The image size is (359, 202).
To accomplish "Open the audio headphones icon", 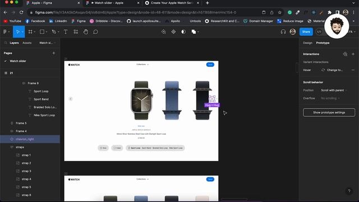I will (283, 32).
